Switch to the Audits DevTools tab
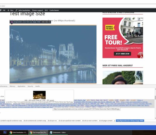This screenshot has height=135, width=156. point(37,86)
